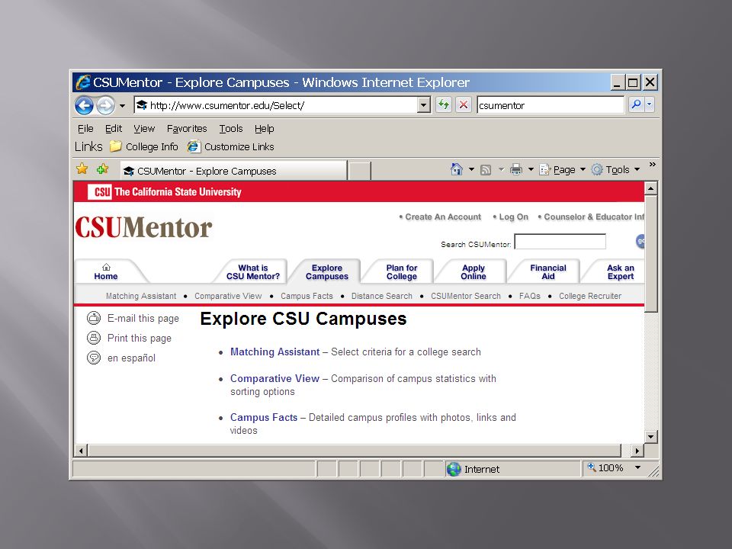Expand the Home icon dropdown arrow

[x=471, y=169]
